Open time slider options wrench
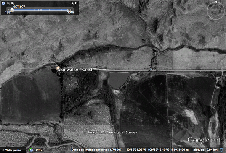The image size is (226, 153). pos(72,3)
